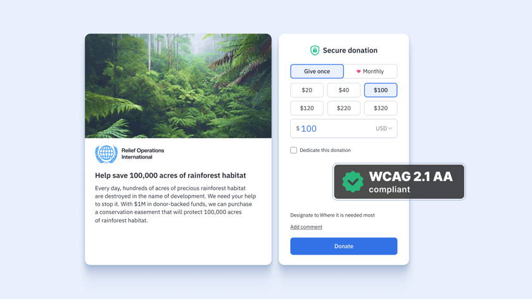Click the Relief Operations International globe logo
The image size is (532, 299).
[106, 154]
